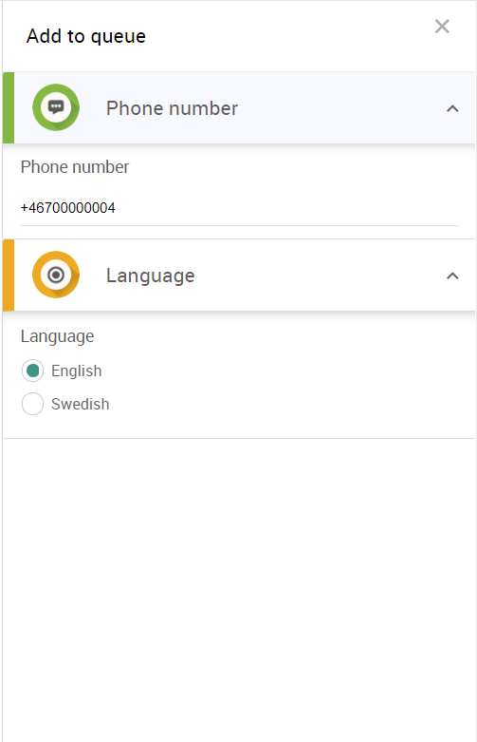Click the Add to queue heading
Screen dimensions: 477x742
pyautogui.click(x=86, y=36)
